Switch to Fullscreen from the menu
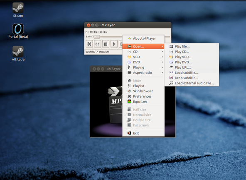 143,125
